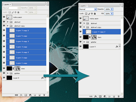This screenshot has height=102, width=136.
Task: Click stars mask thumbnail in left panel
Action: pyautogui.click(x=17, y=69)
